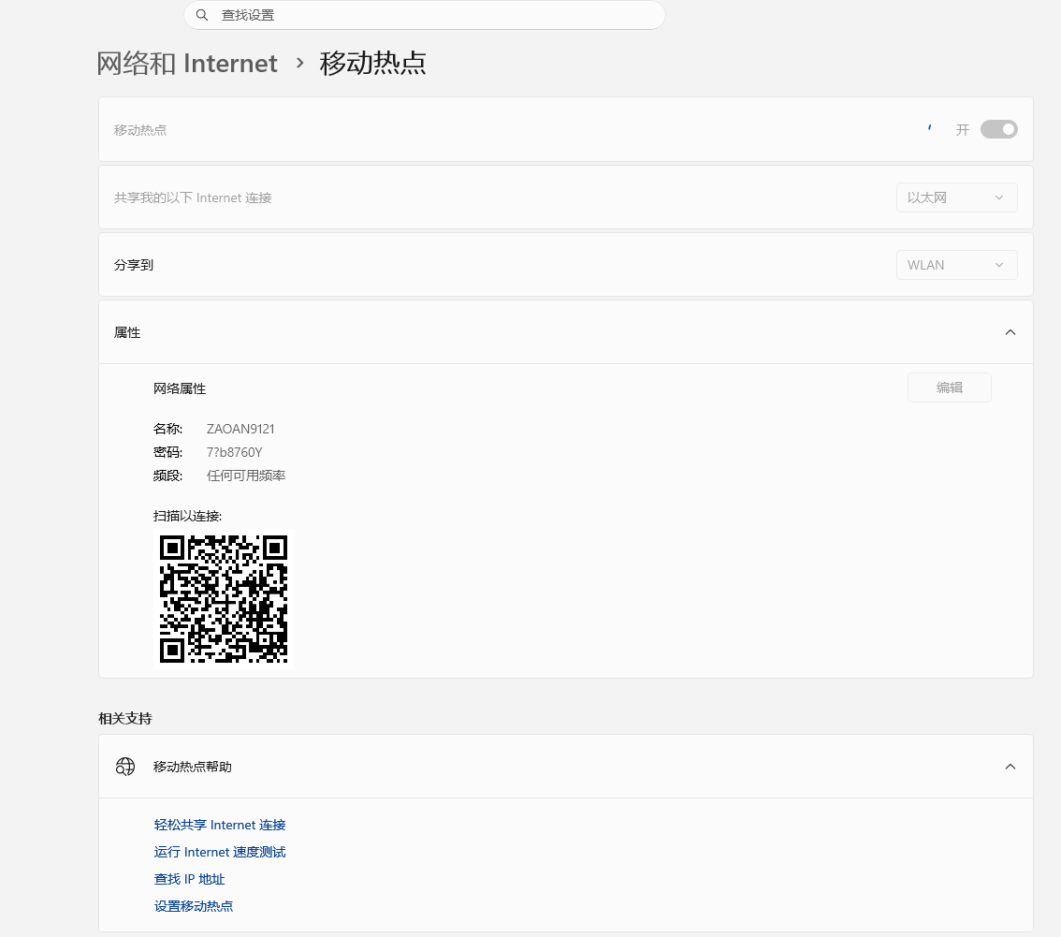This screenshot has width=1061, height=937.
Task: Click the 编辑 button
Action: 950,388
